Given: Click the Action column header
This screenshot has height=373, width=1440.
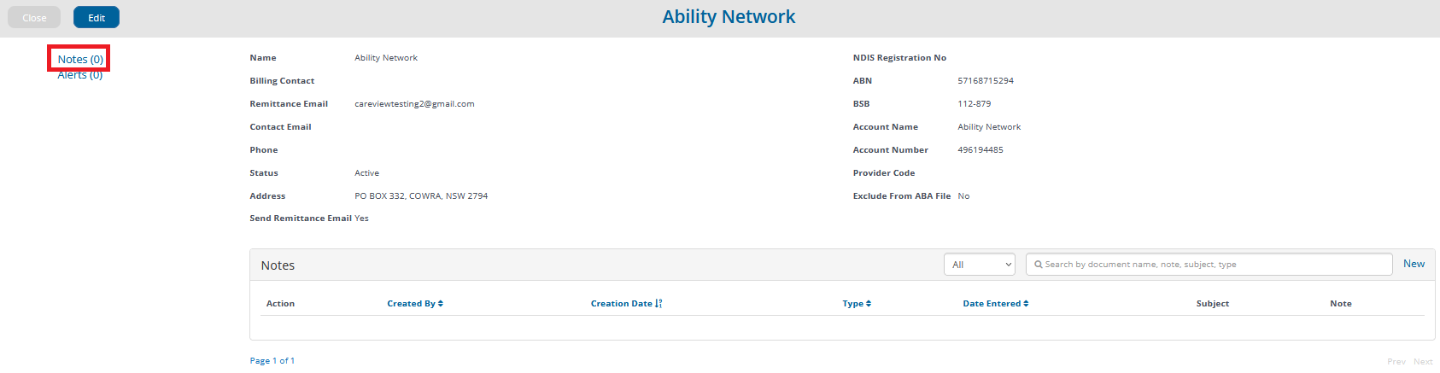Looking at the screenshot, I should pyautogui.click(x=280, y=304).
